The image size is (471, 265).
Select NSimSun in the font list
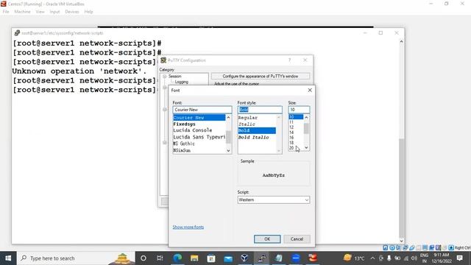[199, 150]
